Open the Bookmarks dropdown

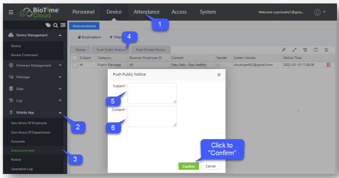[89, 37]
